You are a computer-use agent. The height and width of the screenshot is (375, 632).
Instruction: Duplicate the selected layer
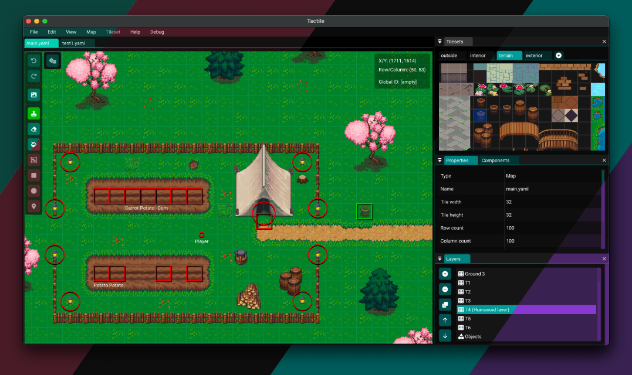point(445,305)
